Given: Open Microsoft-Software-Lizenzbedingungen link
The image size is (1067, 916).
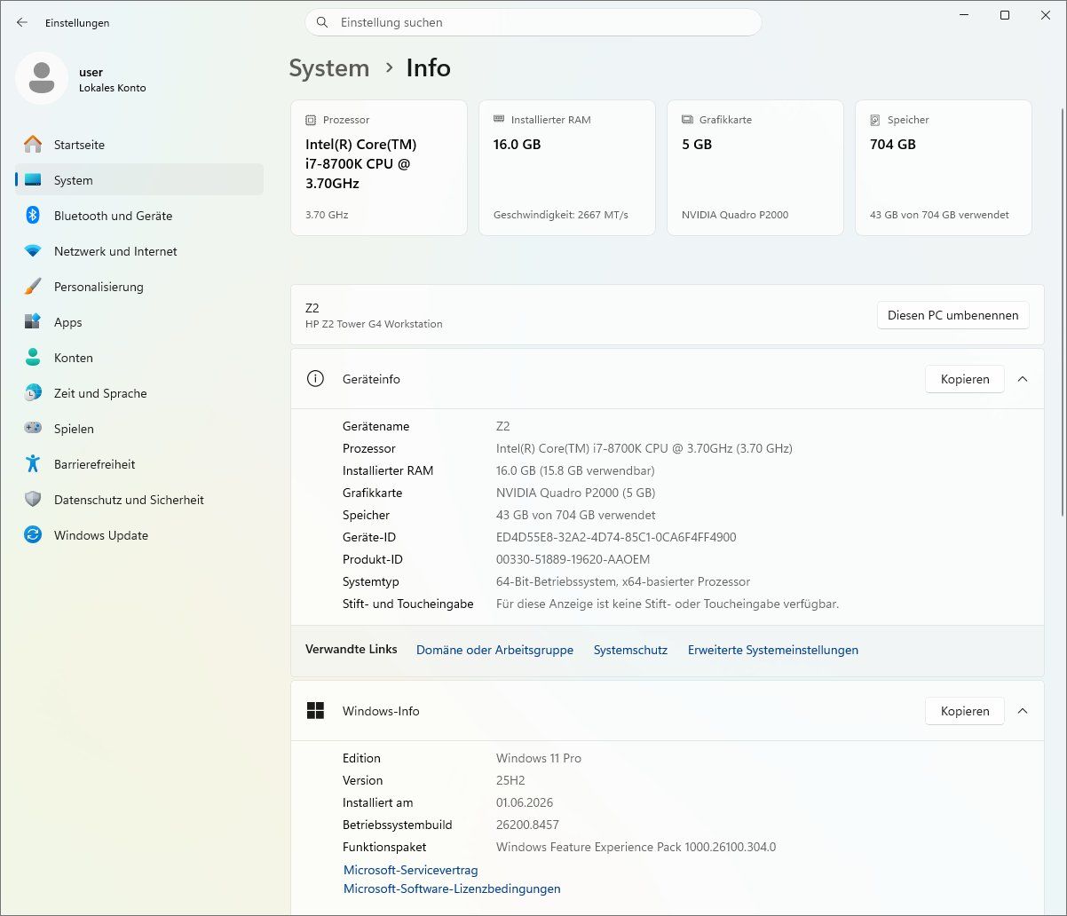Looking at the screenshot, I should pos(452,888).
